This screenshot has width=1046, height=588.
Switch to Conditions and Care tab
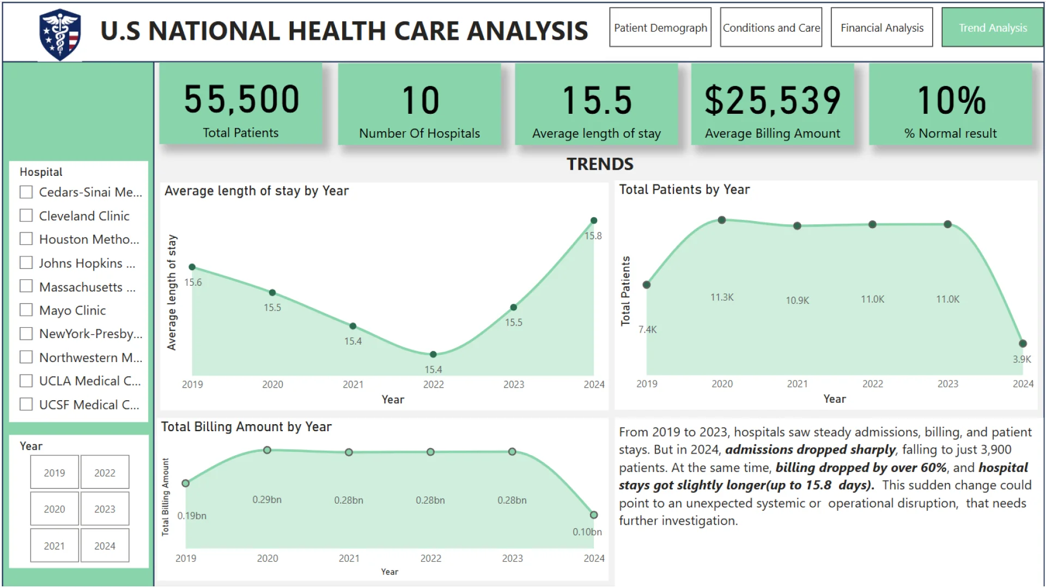771,28
